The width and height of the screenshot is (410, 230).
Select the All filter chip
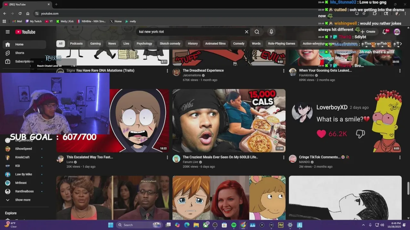pyautogui.click(x=61, y=43)
